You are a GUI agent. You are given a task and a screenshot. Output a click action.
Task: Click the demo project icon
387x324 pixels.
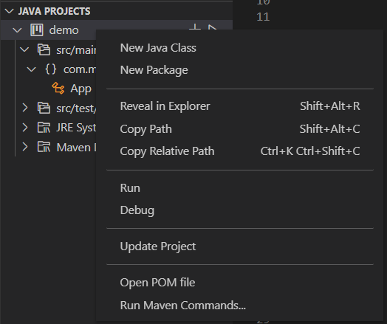[36, 30]
